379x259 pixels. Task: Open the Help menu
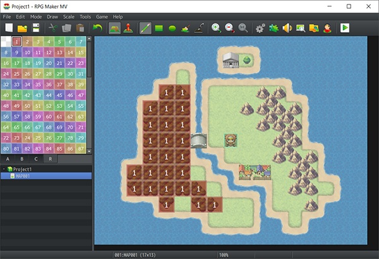117,16
